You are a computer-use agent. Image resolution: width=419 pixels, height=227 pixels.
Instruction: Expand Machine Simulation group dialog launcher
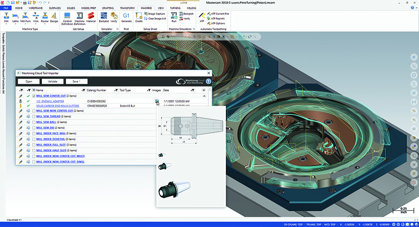[194, 29]
